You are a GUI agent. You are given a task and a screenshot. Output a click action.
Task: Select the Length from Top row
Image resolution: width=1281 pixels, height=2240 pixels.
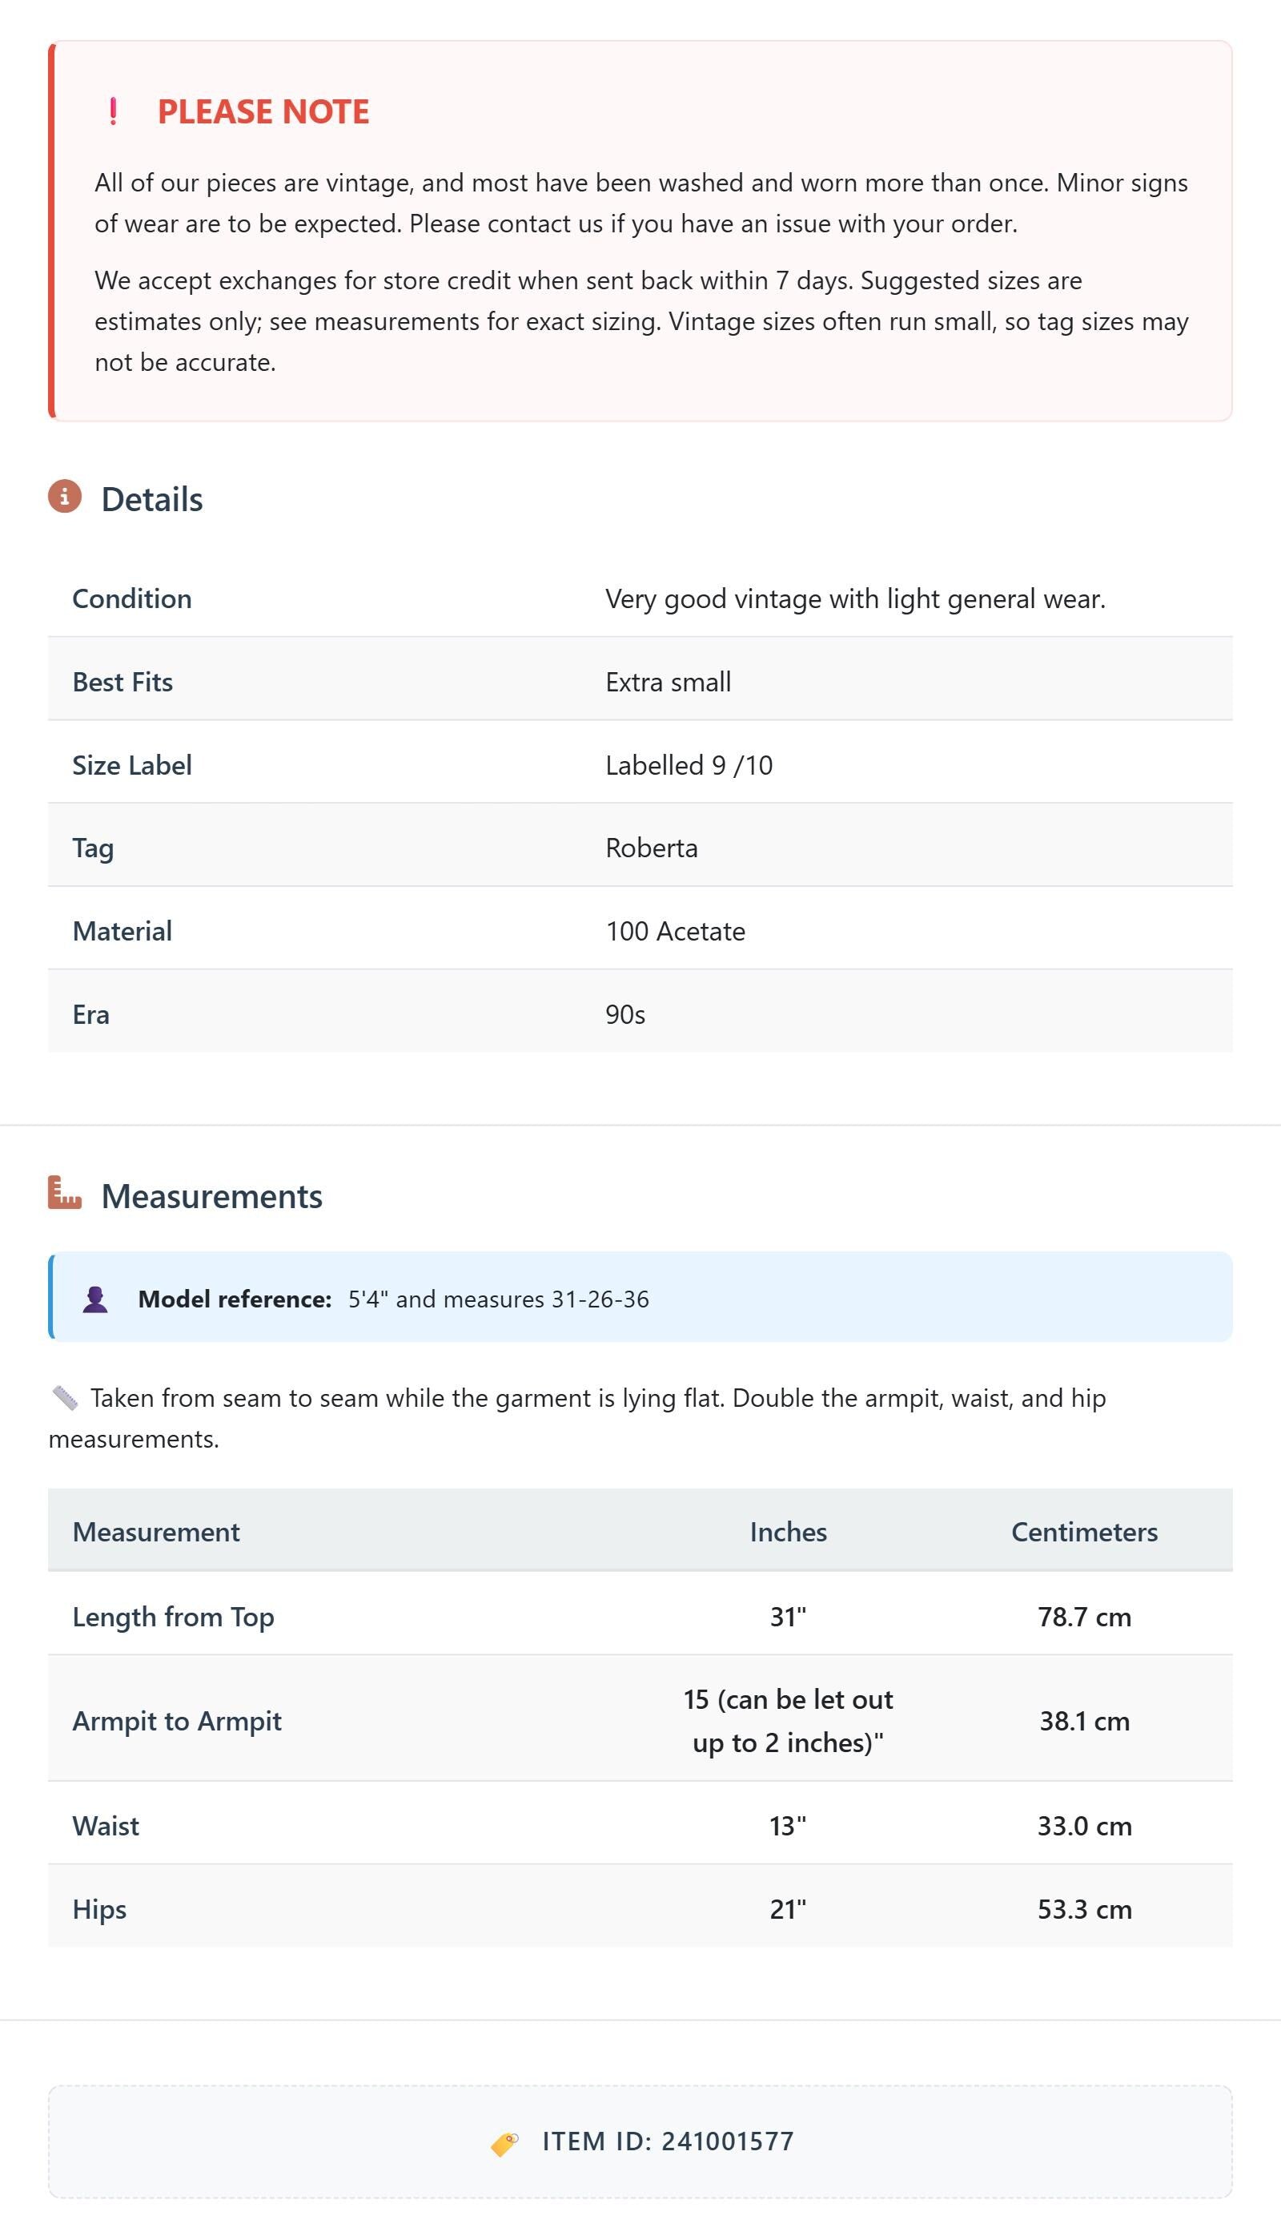pyautogui.click(x=640, y=1616)
